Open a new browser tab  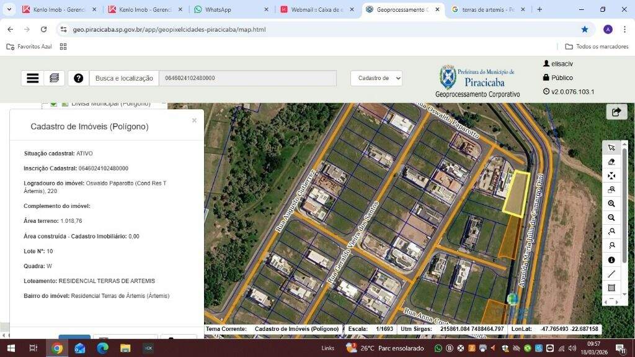[x=540, y=9]
